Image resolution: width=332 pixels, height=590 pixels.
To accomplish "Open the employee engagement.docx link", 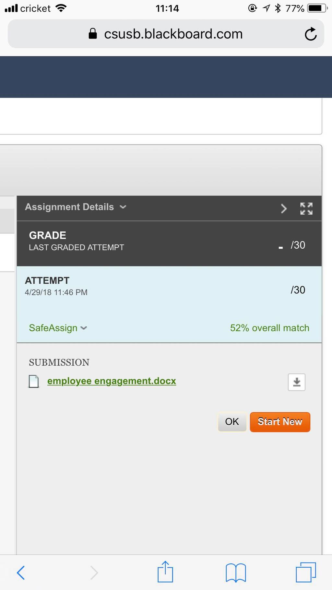I will pos(112,381).
